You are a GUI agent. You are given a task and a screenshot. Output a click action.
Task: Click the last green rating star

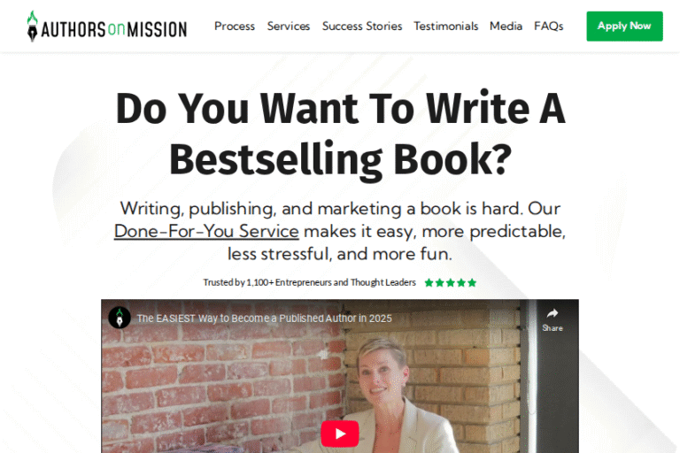pos(472,282)
